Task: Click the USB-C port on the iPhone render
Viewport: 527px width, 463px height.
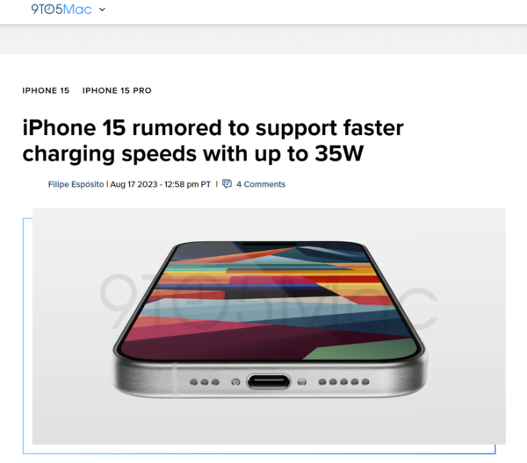Action: [269, 381]
